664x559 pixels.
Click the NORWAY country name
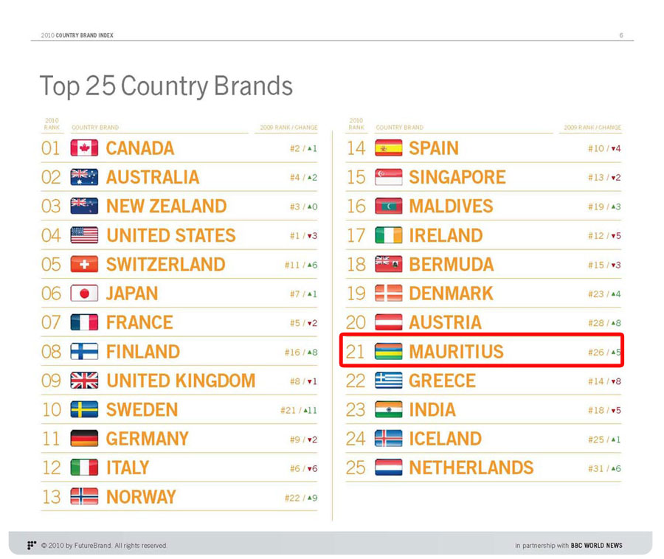[x=141, y=497]
